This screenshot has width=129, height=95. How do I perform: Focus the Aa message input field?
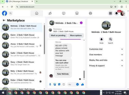71,84
